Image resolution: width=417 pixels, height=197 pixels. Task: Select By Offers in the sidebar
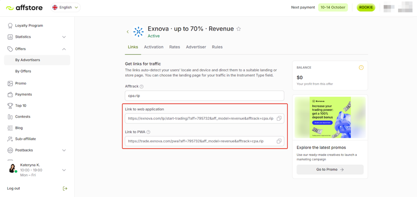(23, 71)
